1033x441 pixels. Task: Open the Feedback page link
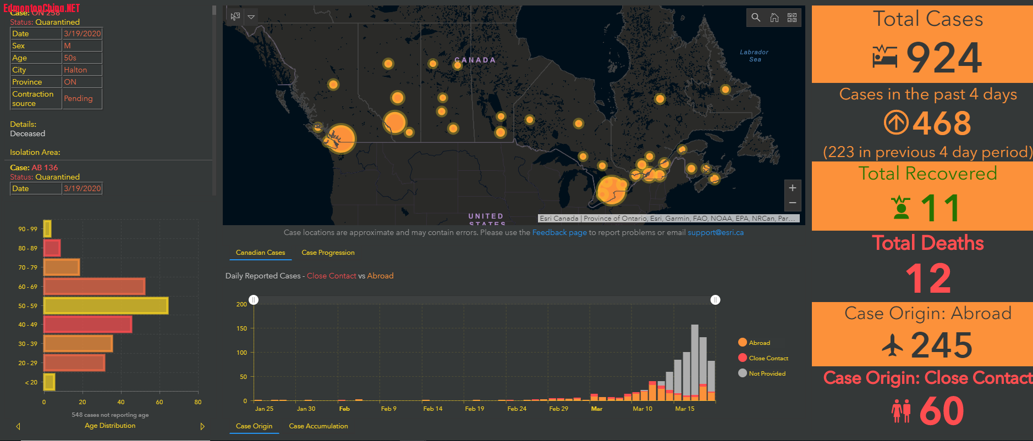[x=559, y=233]
